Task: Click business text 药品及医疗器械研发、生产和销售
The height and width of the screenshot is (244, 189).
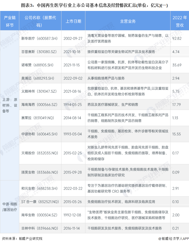Action: click(113, 105)
